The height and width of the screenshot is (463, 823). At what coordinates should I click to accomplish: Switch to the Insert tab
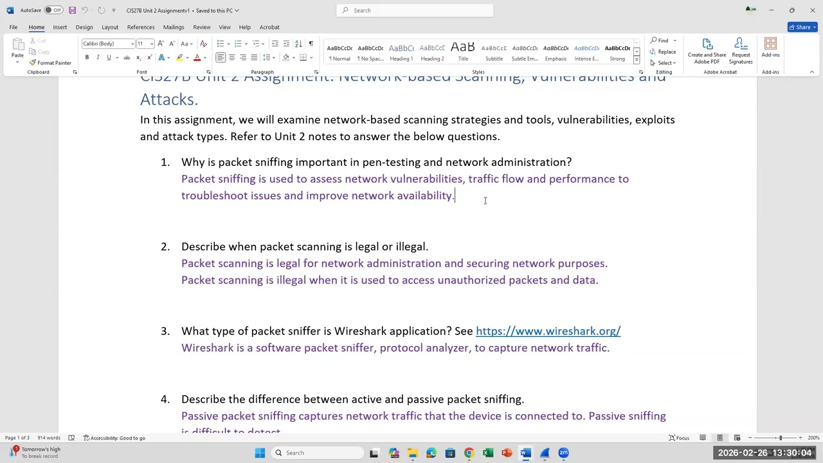(x=60, y=27)
